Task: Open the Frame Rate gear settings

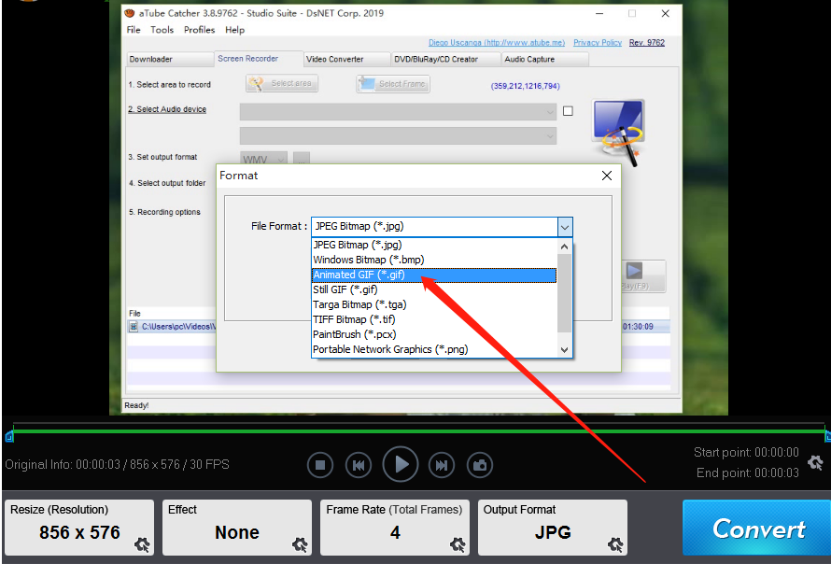Action: click(458, 544)
